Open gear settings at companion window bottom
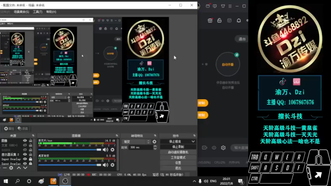Viewport: 331px width, 186px height. coord(223,148)
